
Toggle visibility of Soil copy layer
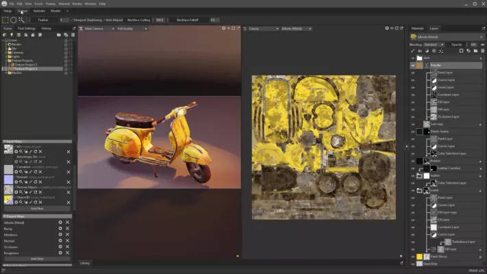(x=413, y=124)
